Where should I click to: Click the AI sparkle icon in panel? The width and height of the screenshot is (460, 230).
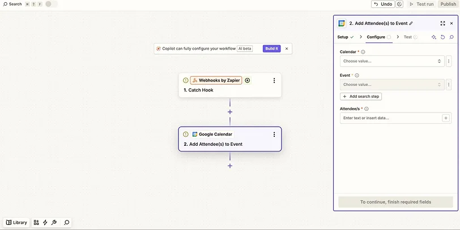(x=434, y=37)
